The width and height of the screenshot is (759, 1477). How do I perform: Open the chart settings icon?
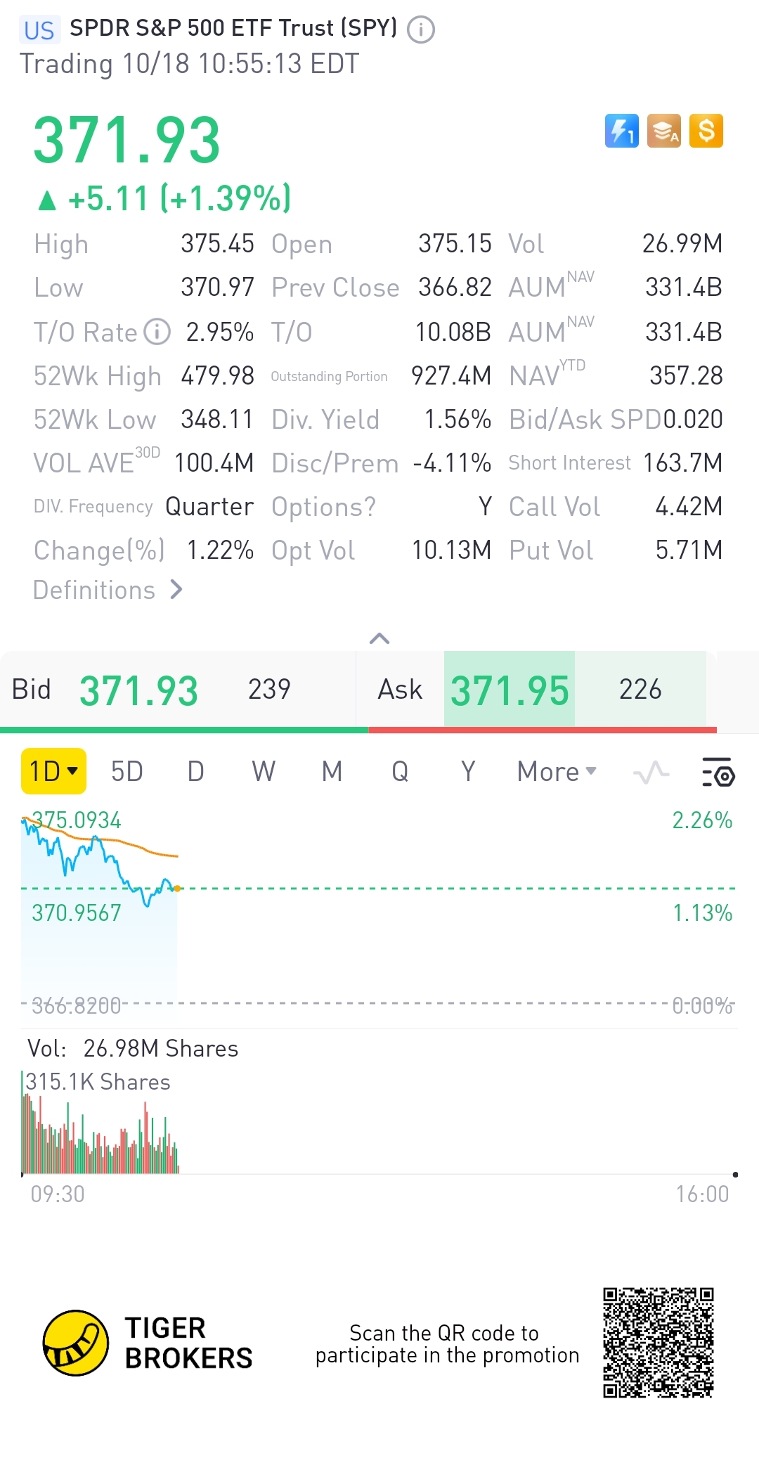[x=718, y=772]
